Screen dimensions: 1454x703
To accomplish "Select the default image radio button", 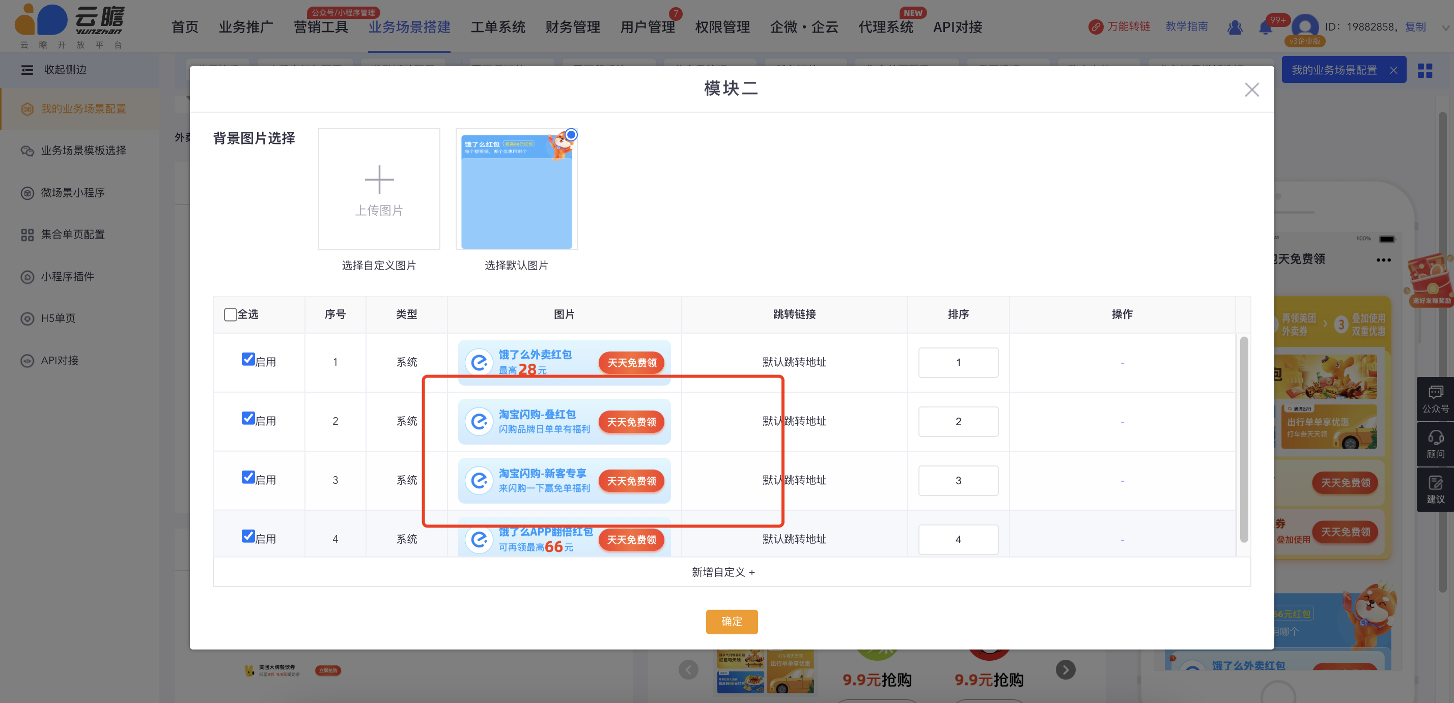I will coord(571,135).
